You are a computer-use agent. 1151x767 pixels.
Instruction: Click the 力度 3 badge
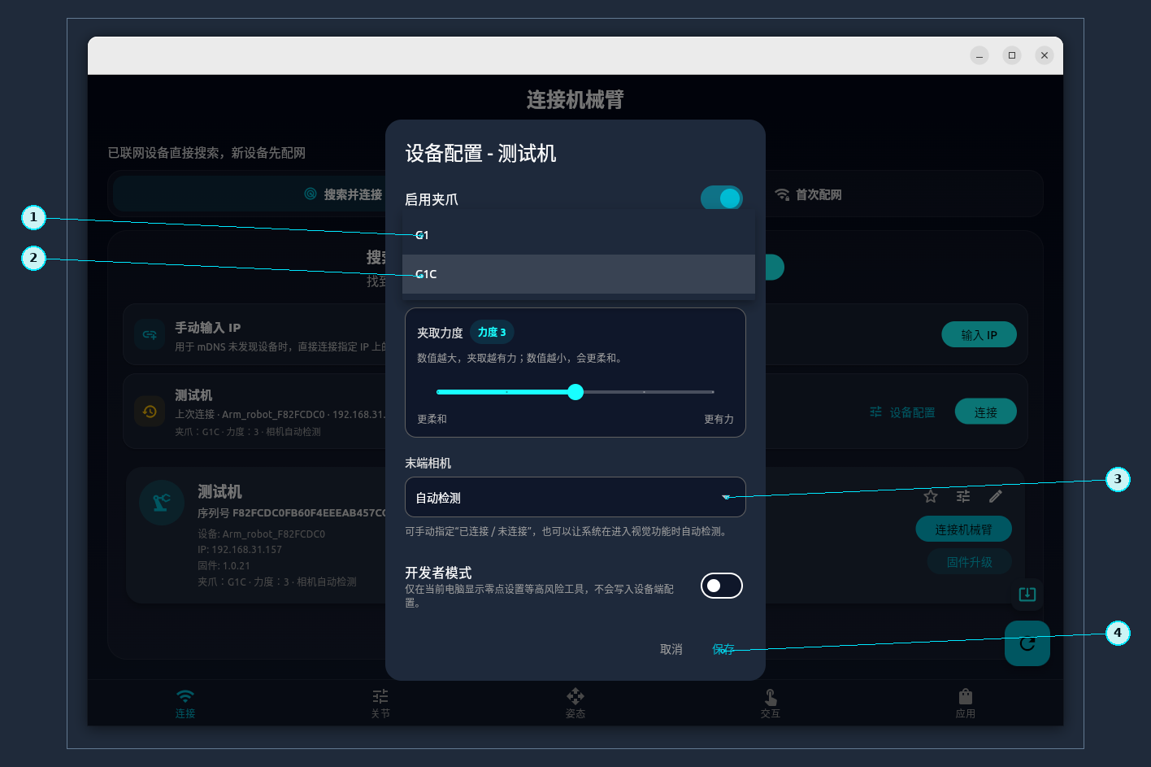pyautogui.click(x=492, y=332)
